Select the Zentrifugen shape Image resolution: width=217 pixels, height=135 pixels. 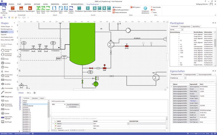coord(6,122)
